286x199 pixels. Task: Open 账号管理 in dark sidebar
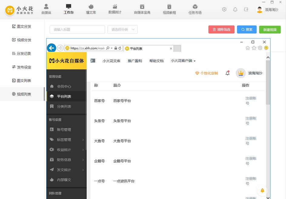[66, 130]
